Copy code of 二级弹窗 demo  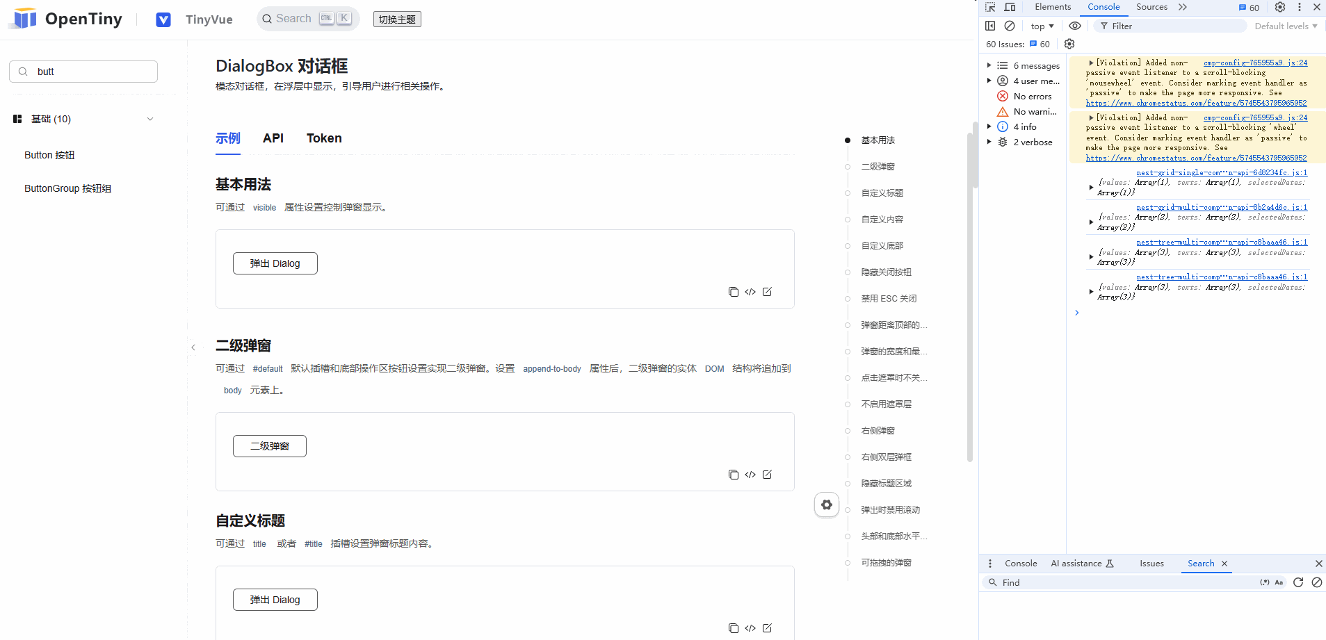pos(733,475)
